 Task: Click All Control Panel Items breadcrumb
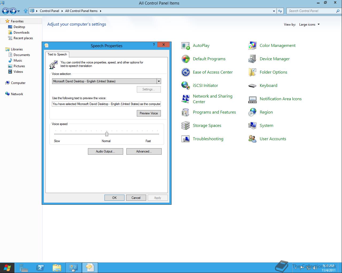81,11
